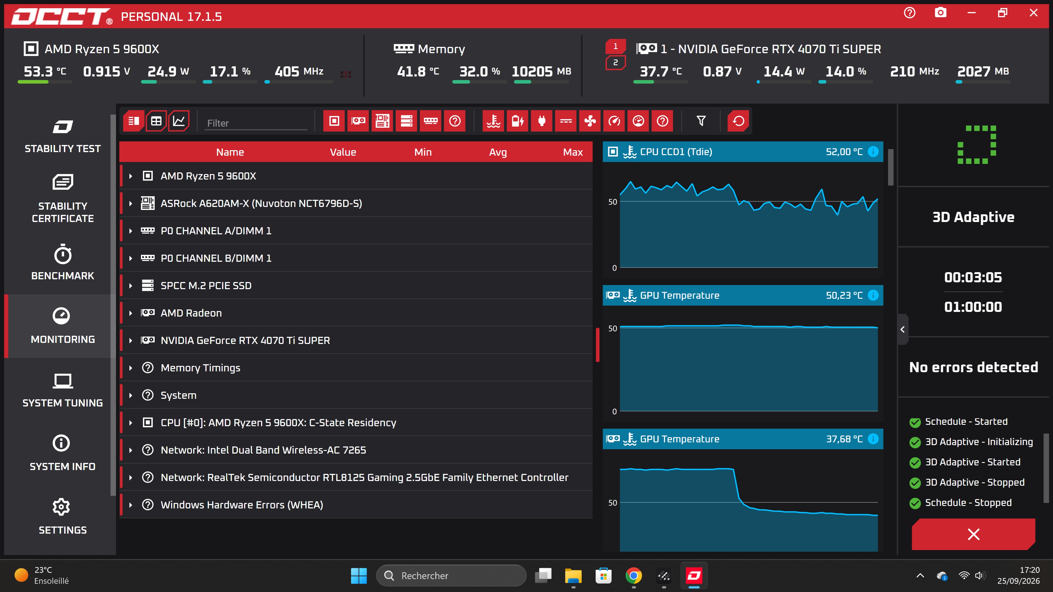Open the Microsoft Store taskbar icon

(603, 576)
